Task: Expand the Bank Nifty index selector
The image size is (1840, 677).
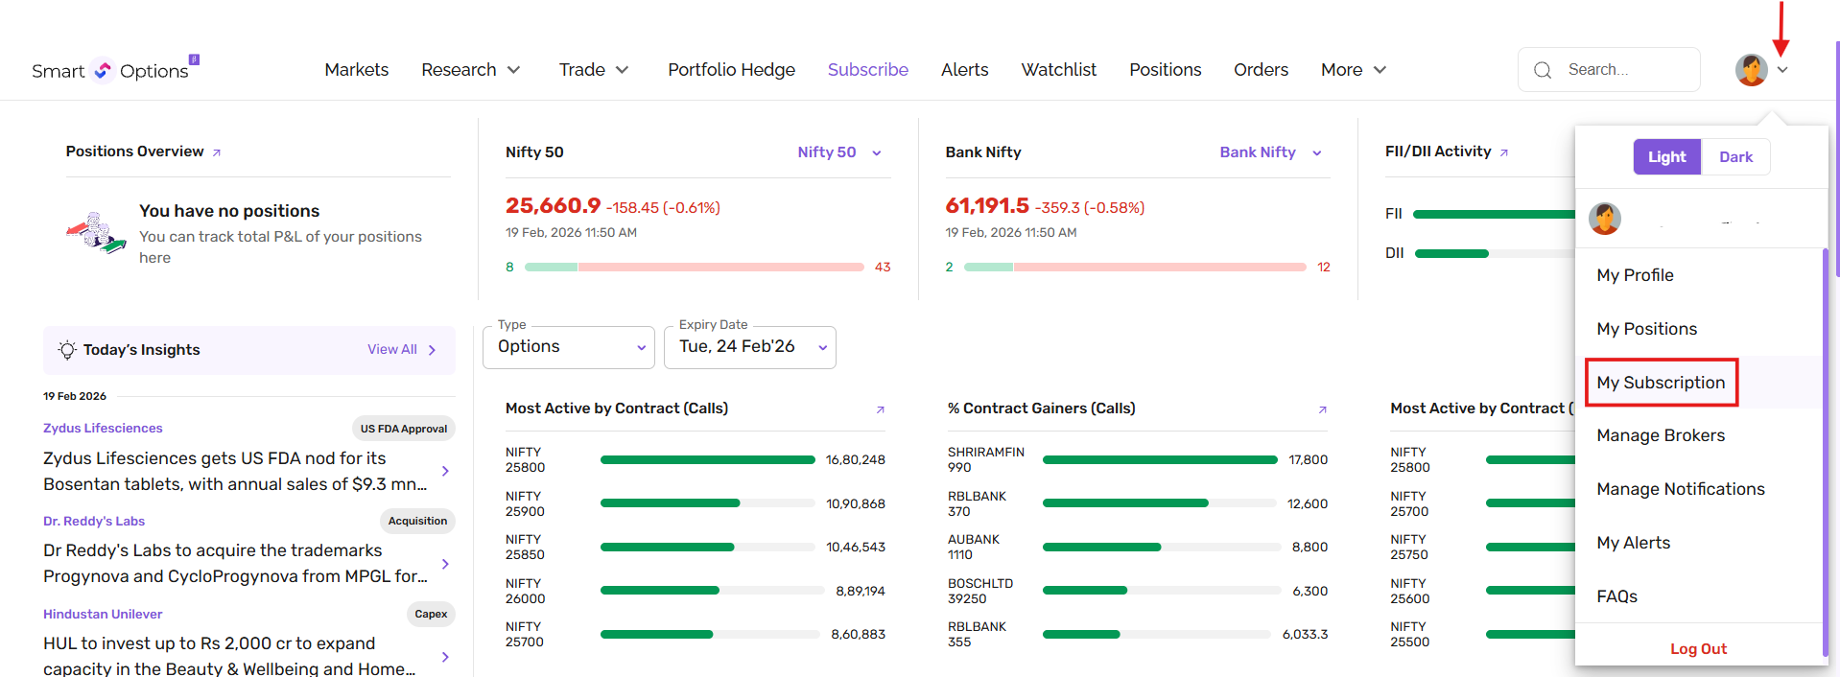Action: click(1269, 152)
